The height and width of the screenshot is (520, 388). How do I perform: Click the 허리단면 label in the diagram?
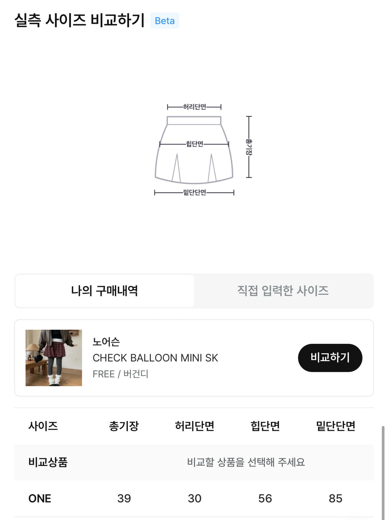pos(194,107)
